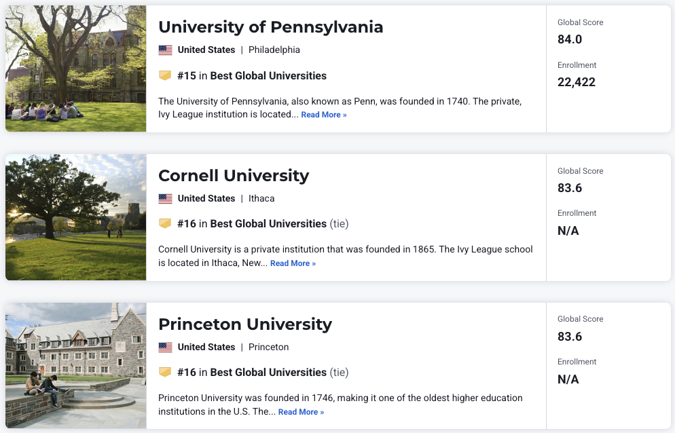Expand Cornell description with Read More
The image size is (675, 433).
(293, 263)
